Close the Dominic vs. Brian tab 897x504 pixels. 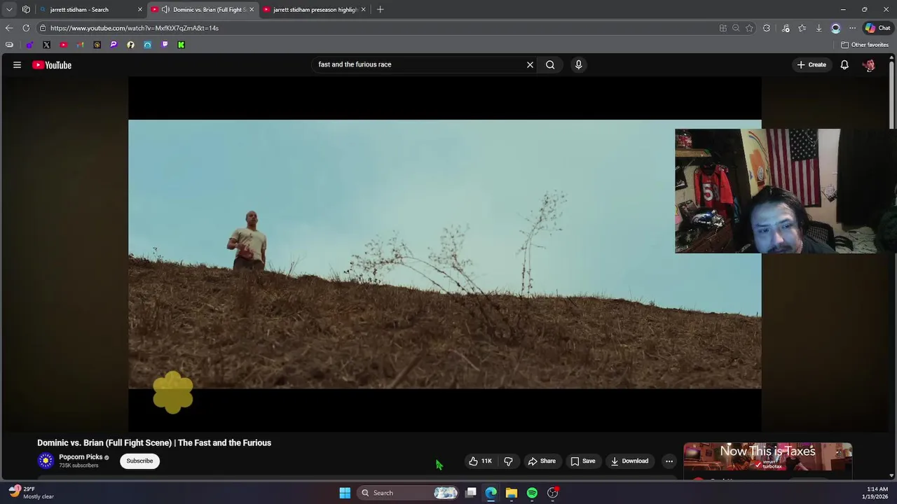[252, 9]
